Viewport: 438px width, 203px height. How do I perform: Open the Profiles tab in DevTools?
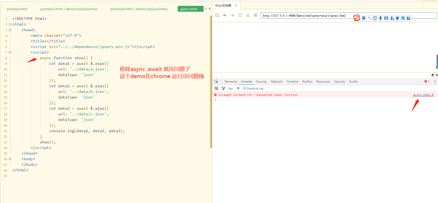point(307,82)
